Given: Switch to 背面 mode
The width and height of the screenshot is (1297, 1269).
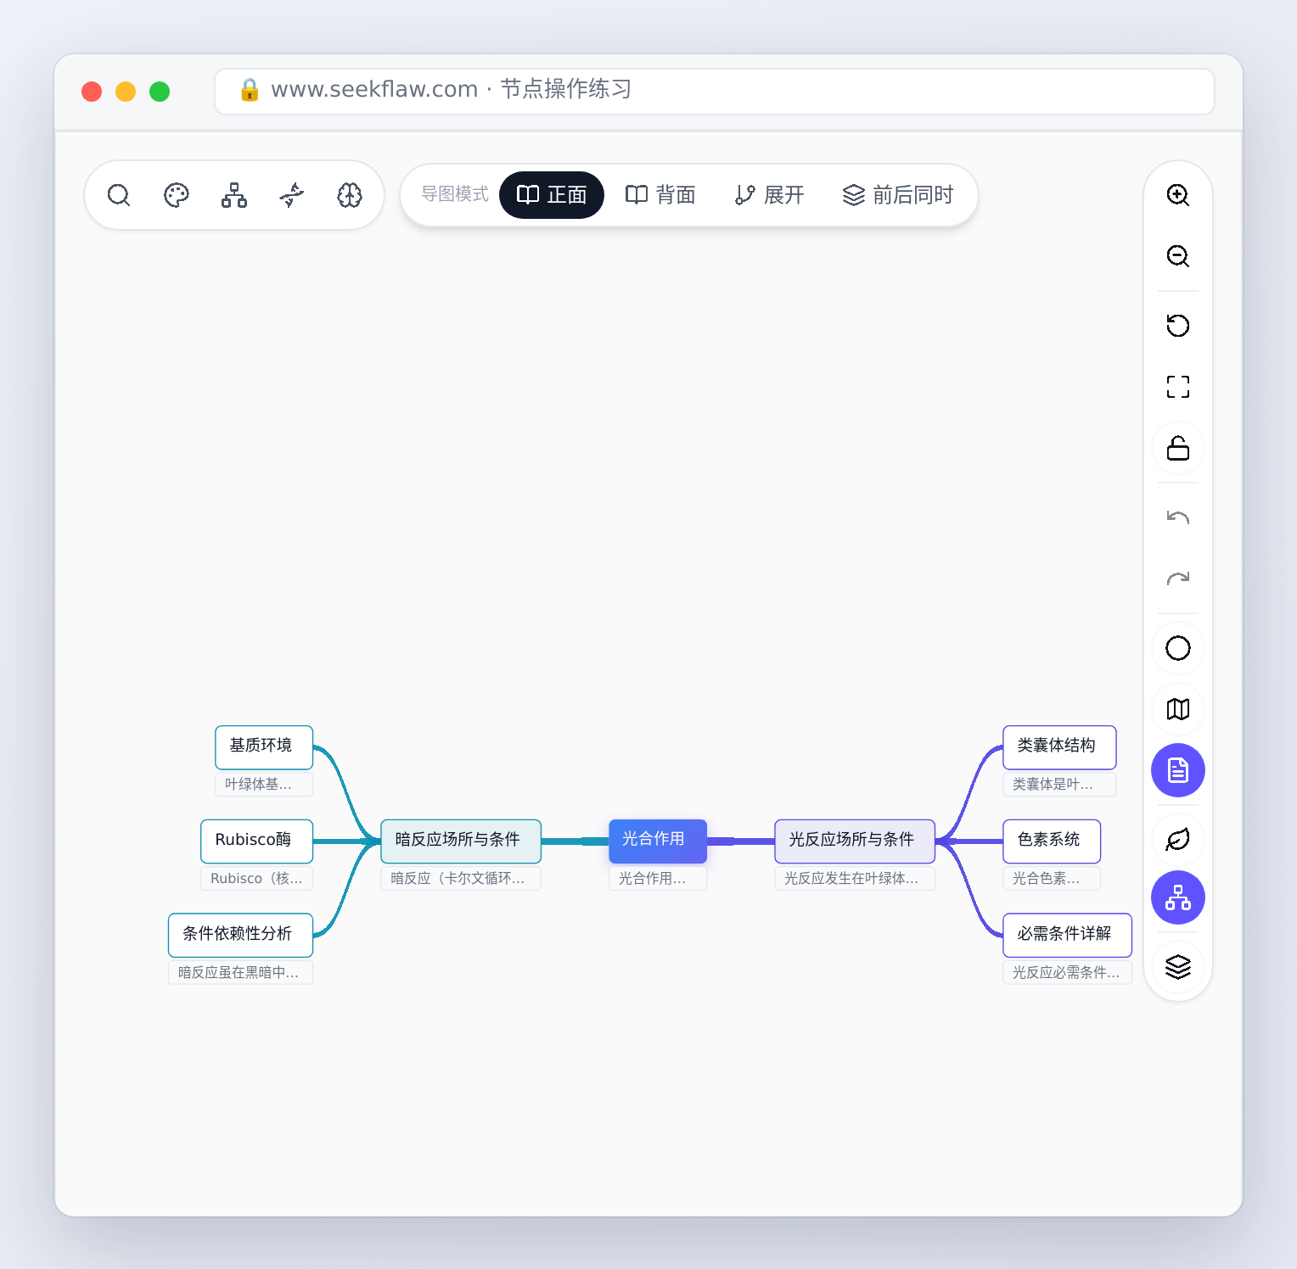Looking at the screenshot, I should [660, 195].
